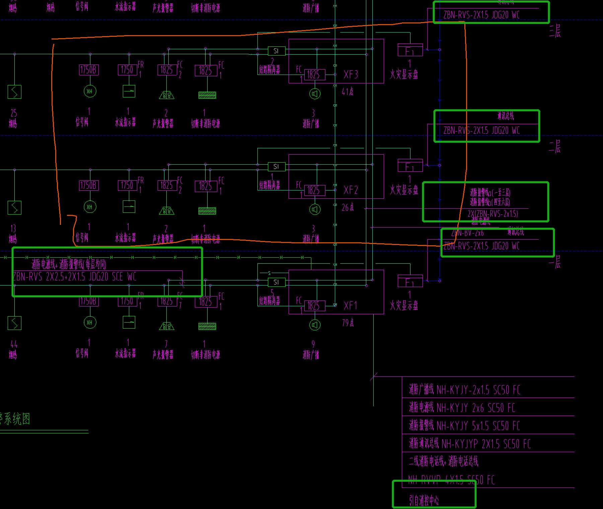Select the water flow indicator symbol in the XF1 row
This screenshot has width=603, height=509.
(129, 322)
